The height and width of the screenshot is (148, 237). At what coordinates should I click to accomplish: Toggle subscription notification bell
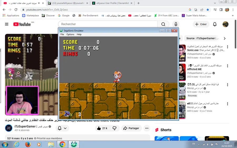60,128
